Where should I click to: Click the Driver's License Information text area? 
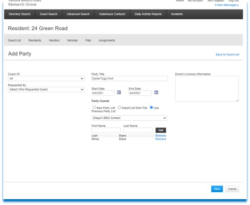(x=207, y=89)
